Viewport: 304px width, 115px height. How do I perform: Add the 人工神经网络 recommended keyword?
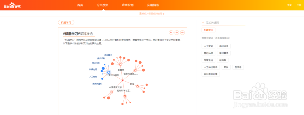211,67
